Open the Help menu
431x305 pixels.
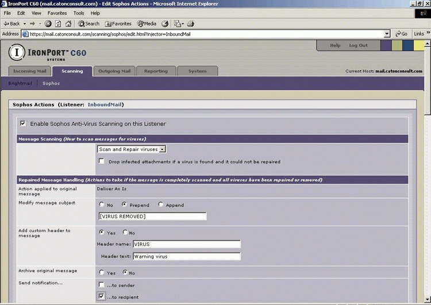95,13
